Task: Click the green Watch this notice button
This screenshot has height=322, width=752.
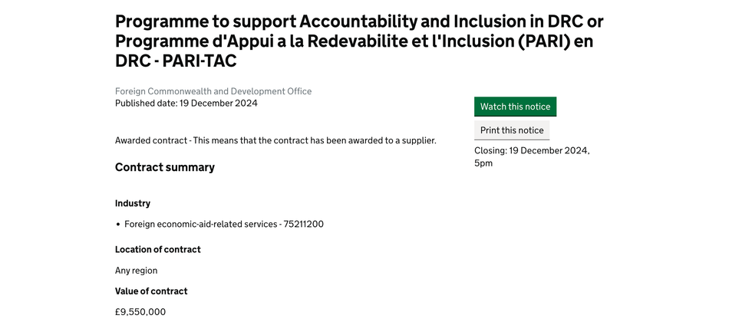Action: tap(515, 107)
